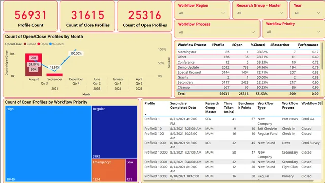The width and height of the screenshot is (325, 183).
Task: Select the Count of Open Profiles card
Action: tap(145, 16)
